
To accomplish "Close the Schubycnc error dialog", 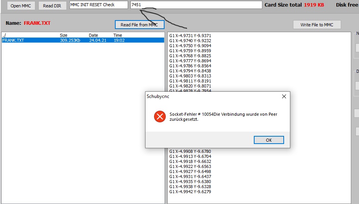I will (x=284, y=96).
